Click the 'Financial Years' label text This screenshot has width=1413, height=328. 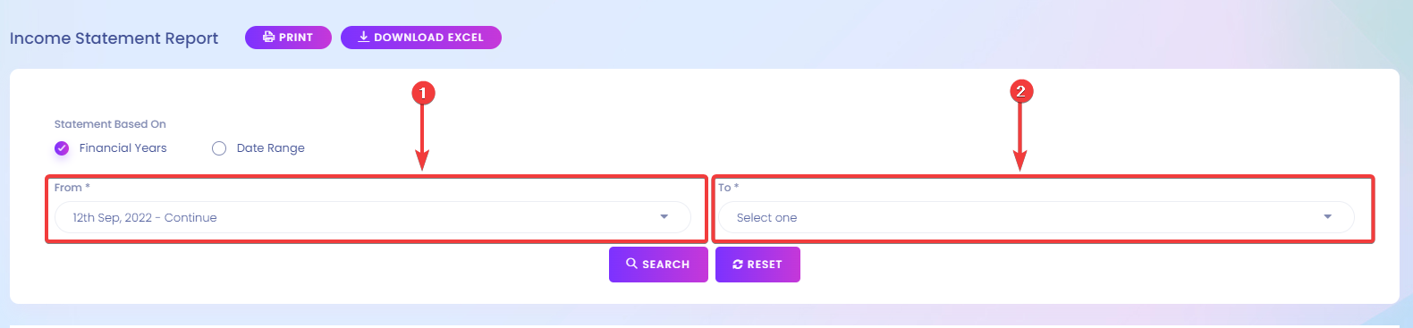pyautogui.click(x=123, y=148)
